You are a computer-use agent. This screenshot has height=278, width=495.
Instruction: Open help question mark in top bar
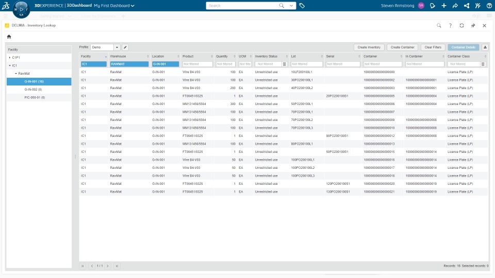pyautogui.click(x=489, y=5)
